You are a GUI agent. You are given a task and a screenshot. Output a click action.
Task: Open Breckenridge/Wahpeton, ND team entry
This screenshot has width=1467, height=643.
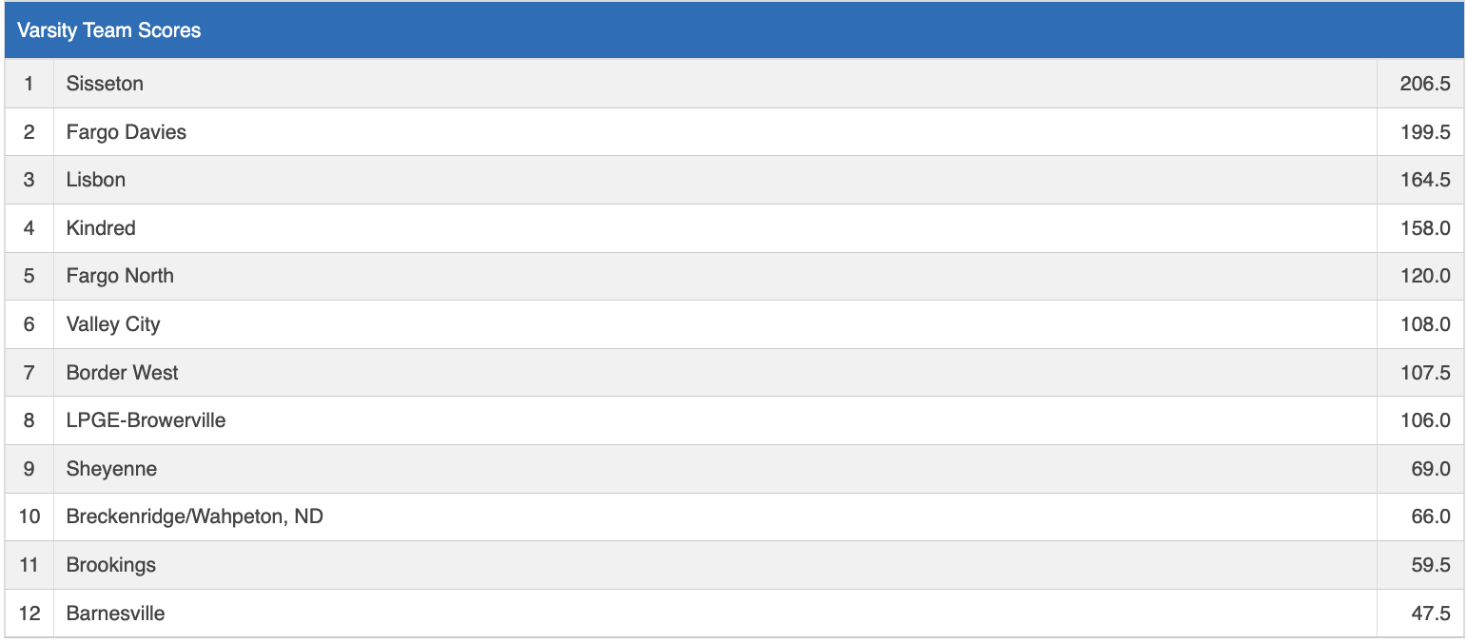194,516
